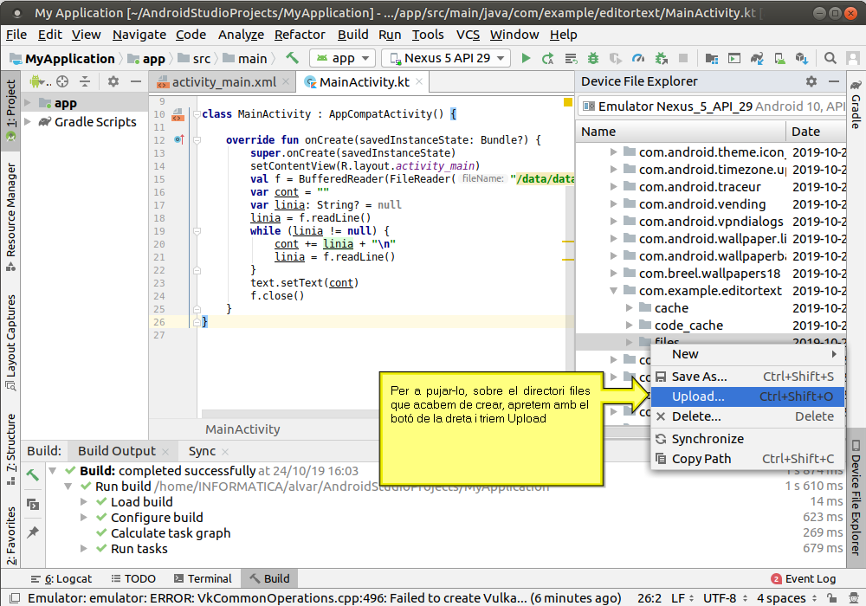Open the VCS menu

click(x=468, y=35)
